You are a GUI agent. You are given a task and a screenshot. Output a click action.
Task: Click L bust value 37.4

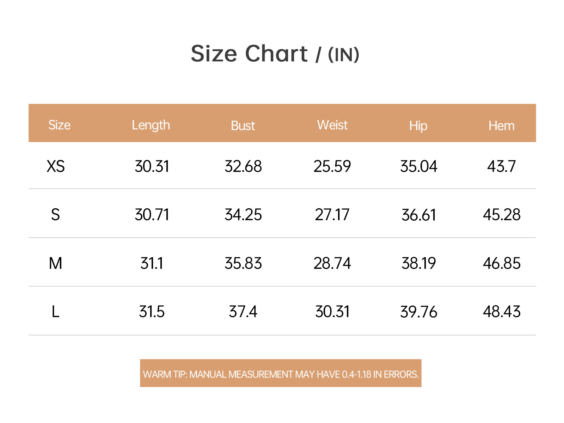(243, 312)
